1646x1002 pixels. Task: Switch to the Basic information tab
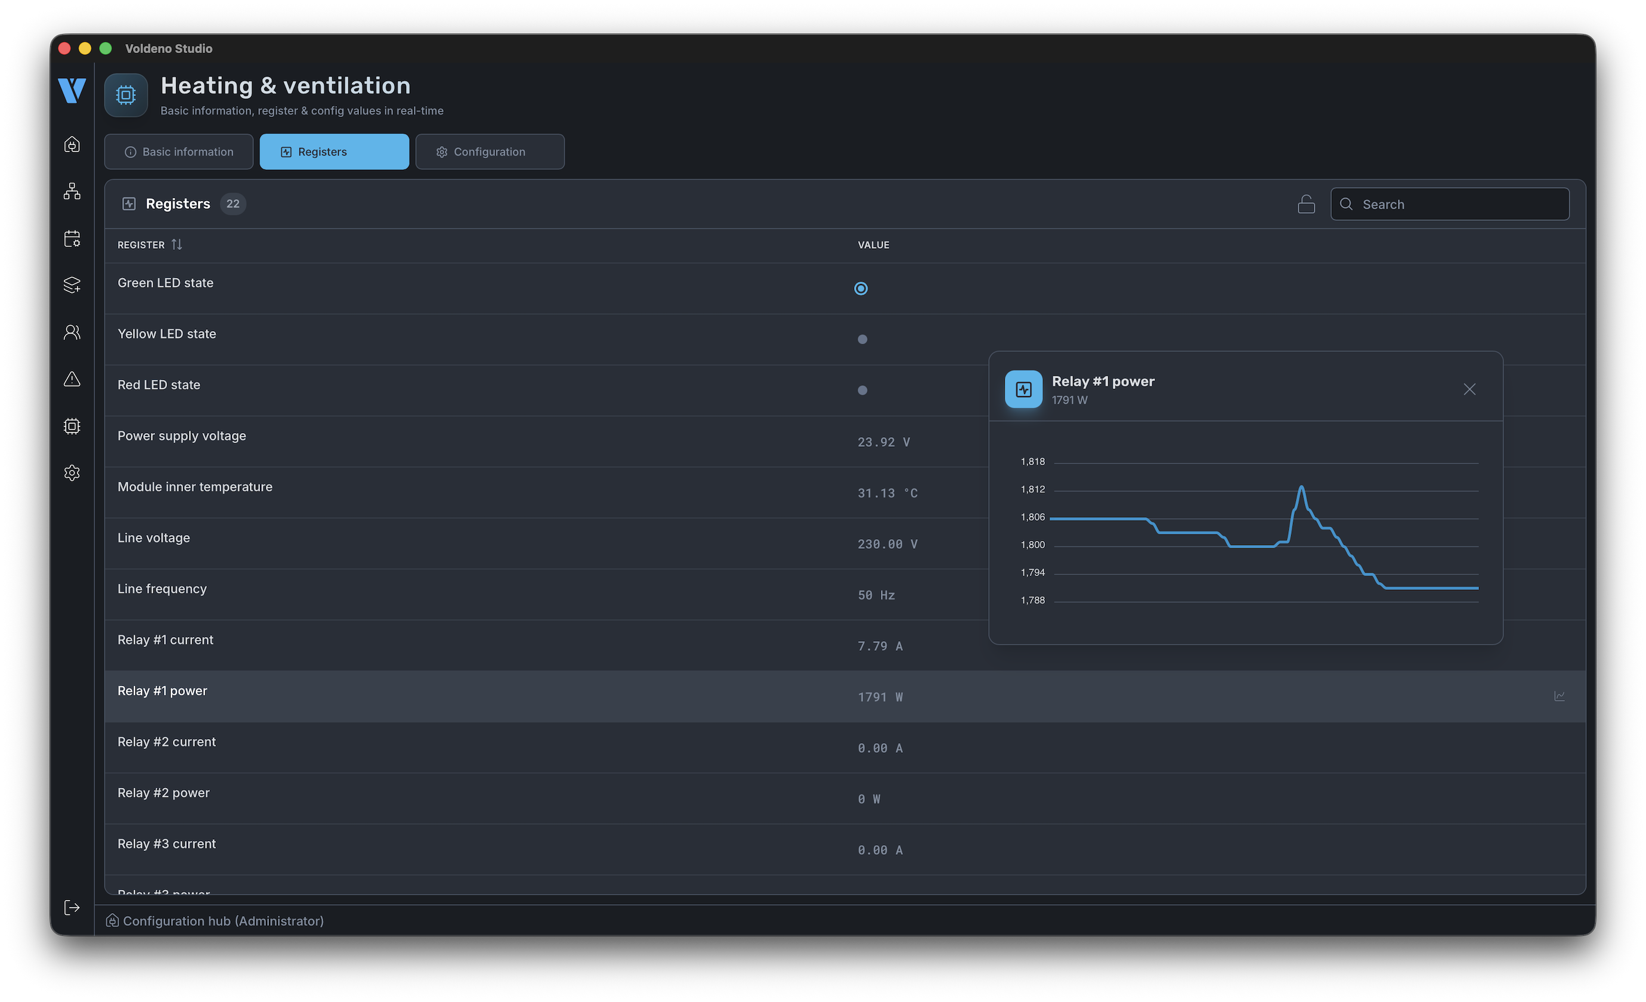tap(178, 151)
